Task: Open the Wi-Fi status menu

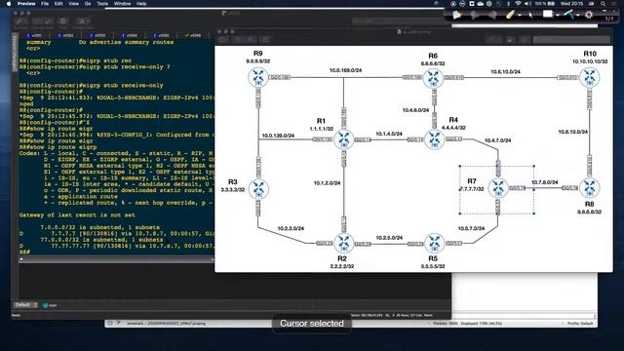Action: click(x=518, y=4)
